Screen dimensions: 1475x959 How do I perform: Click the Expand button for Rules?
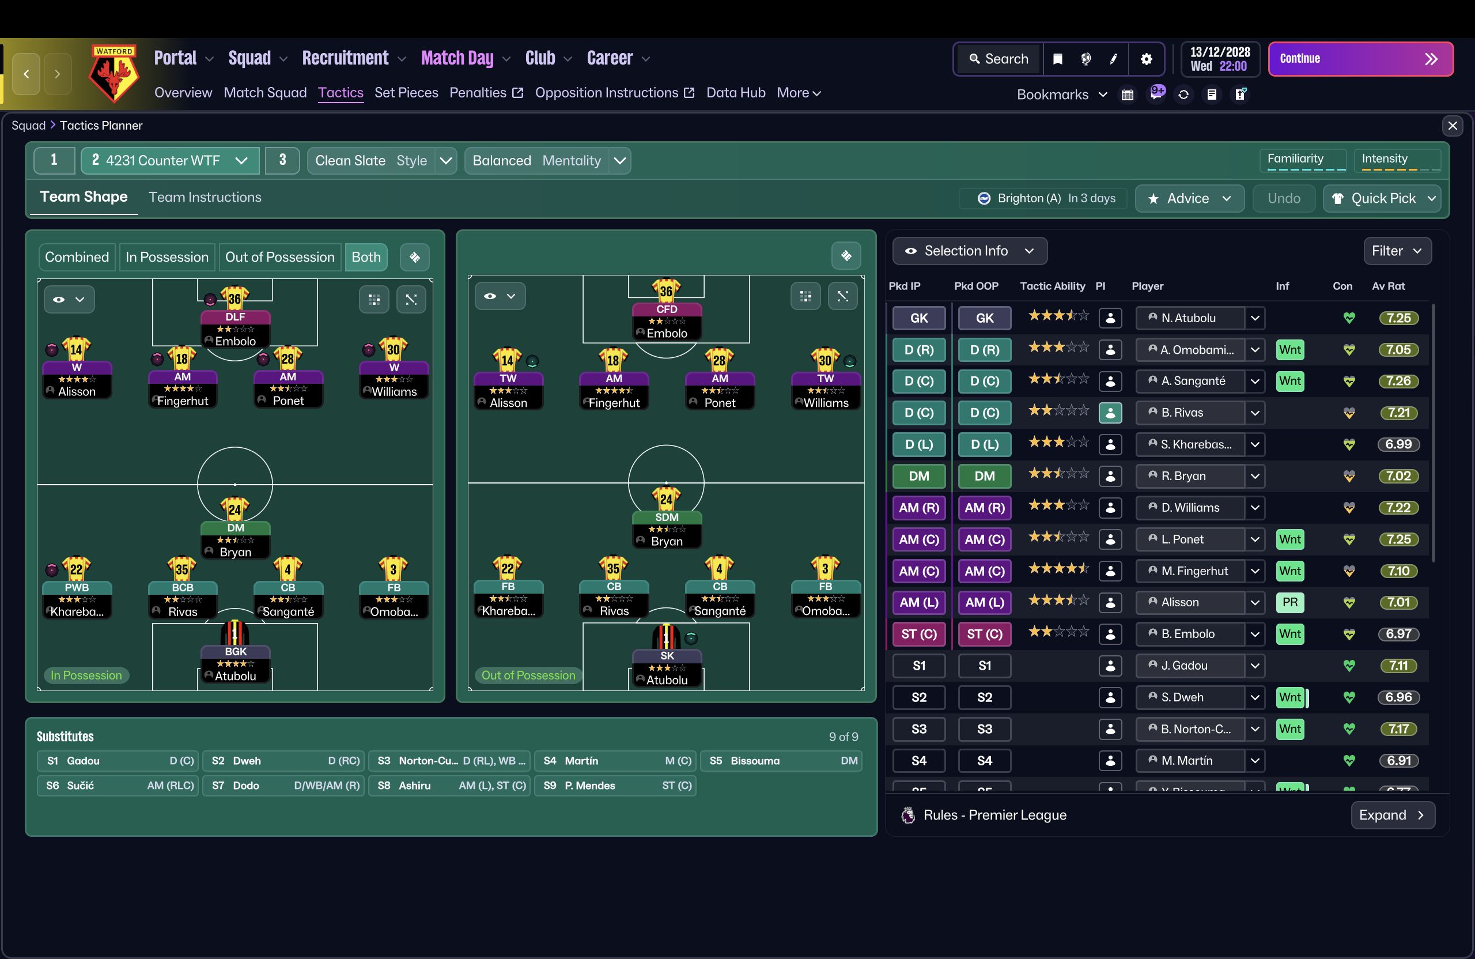tap(1393, 816)
